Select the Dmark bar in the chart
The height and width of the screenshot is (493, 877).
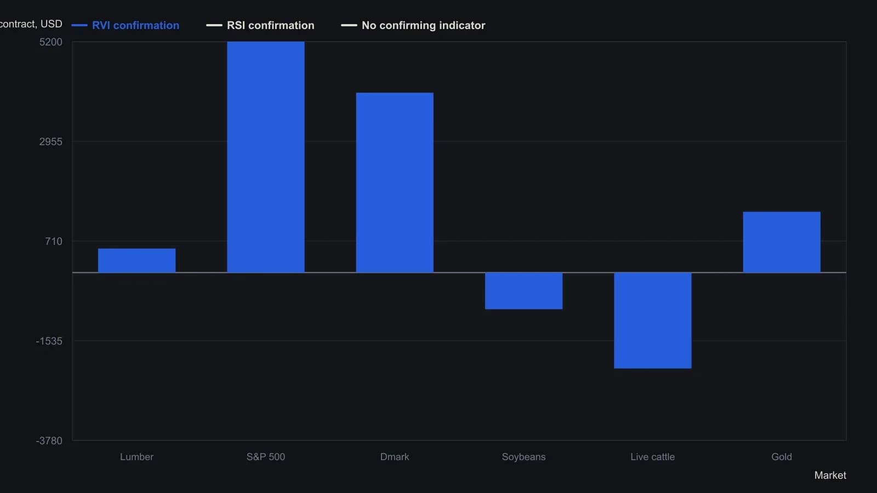[x=395, y=182]
